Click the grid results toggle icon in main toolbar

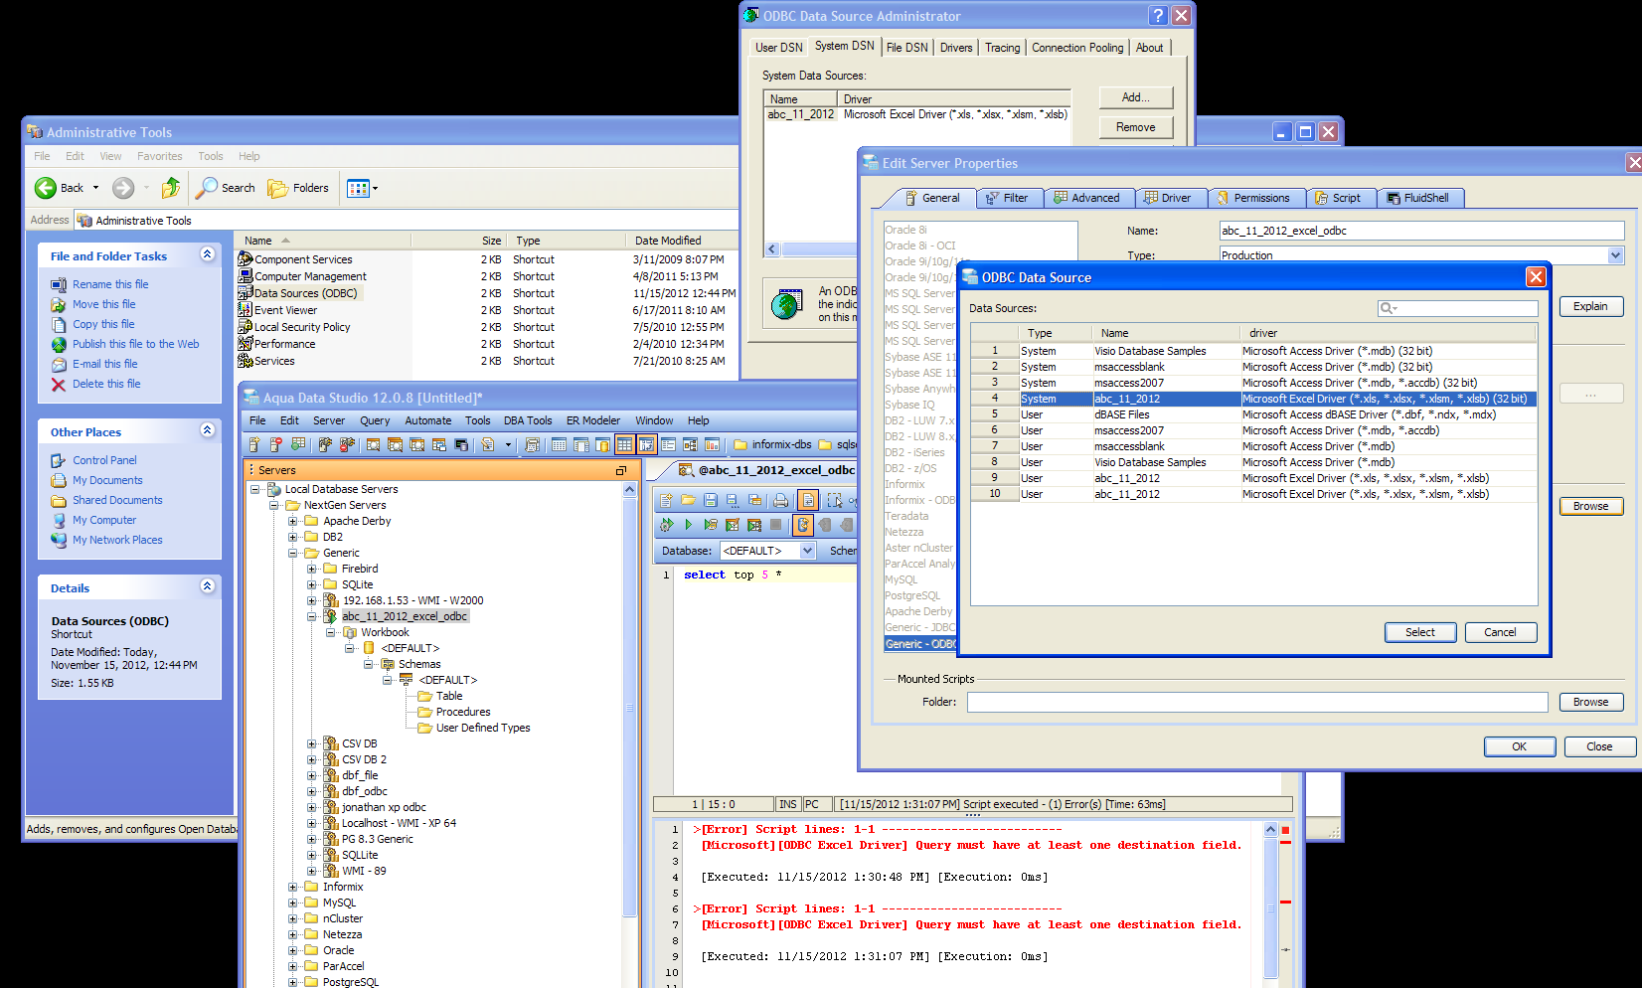(624, 444)
